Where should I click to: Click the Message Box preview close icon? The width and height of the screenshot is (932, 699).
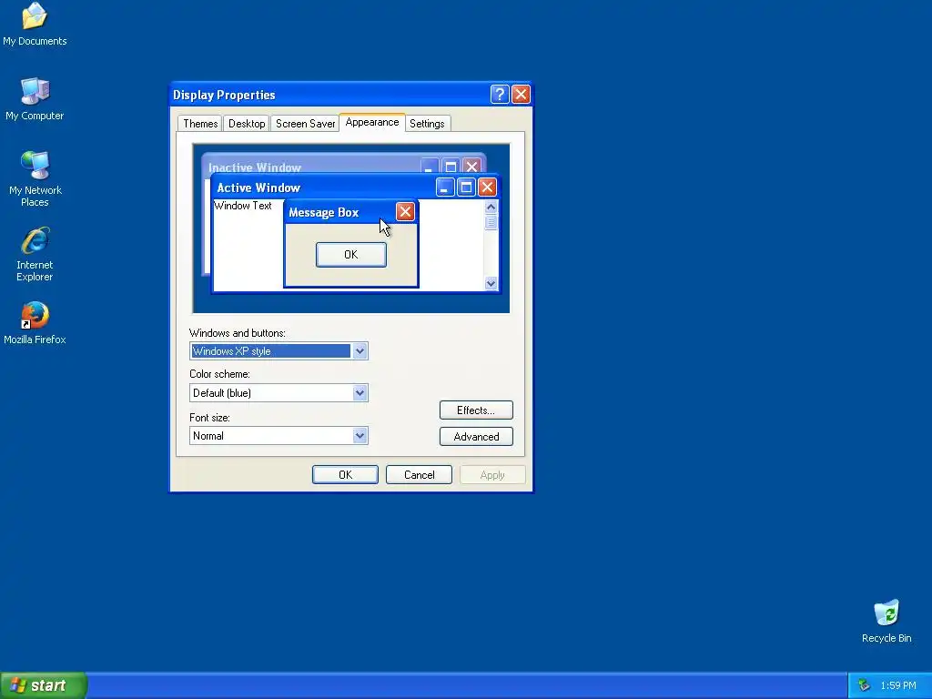coord(405,211)
